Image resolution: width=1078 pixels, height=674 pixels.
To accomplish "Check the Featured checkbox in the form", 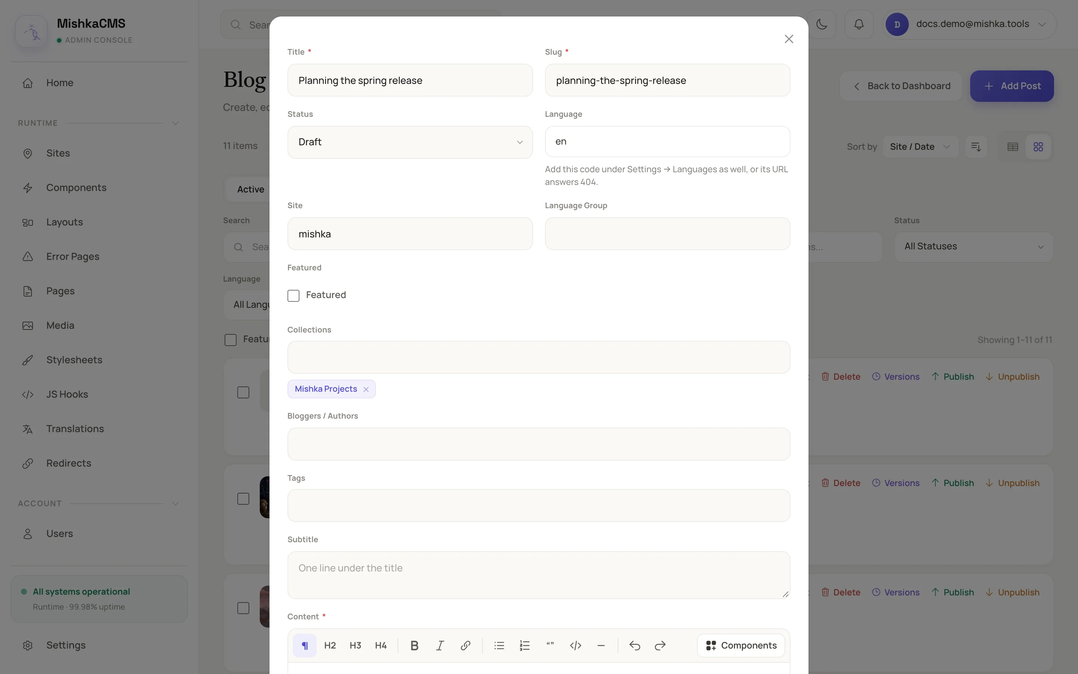I will coord(293,295).
